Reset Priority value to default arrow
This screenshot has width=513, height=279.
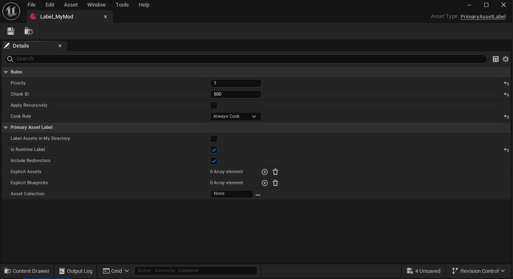click(506, 83)
